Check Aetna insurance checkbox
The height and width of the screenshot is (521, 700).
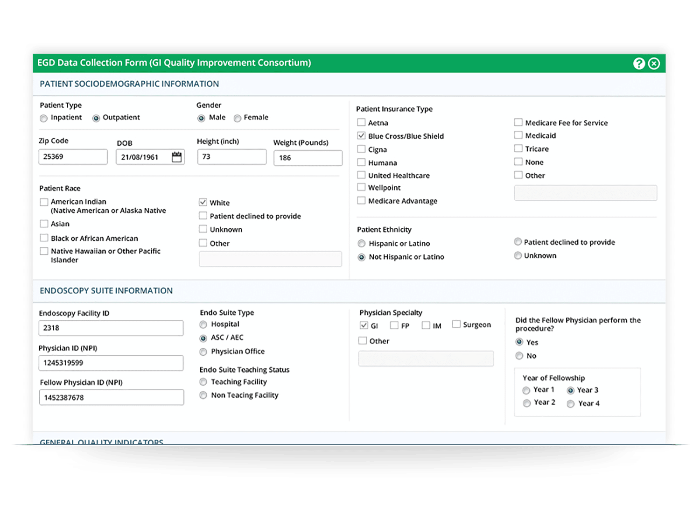point(361,122)
